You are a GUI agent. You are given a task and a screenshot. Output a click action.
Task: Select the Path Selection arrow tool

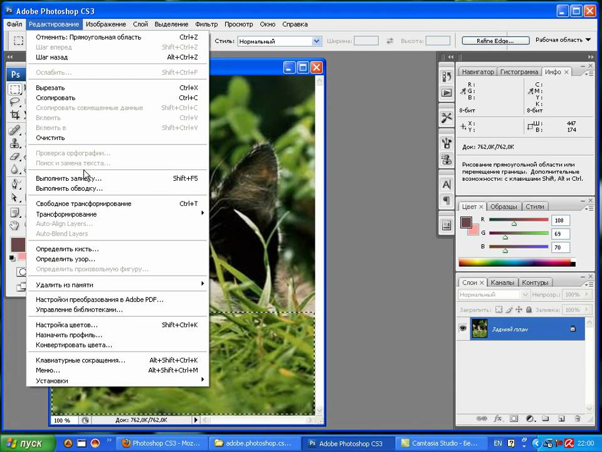pyautogui.click(x=15, y=197)
